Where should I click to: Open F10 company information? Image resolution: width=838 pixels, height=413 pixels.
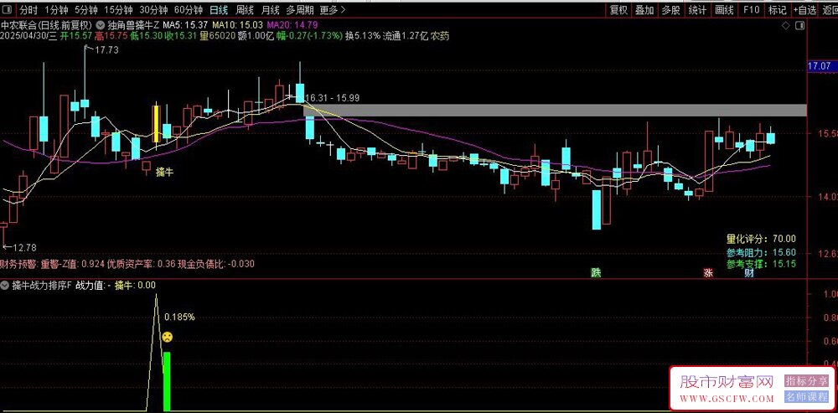pyautogui.click(x=751, y=9)
